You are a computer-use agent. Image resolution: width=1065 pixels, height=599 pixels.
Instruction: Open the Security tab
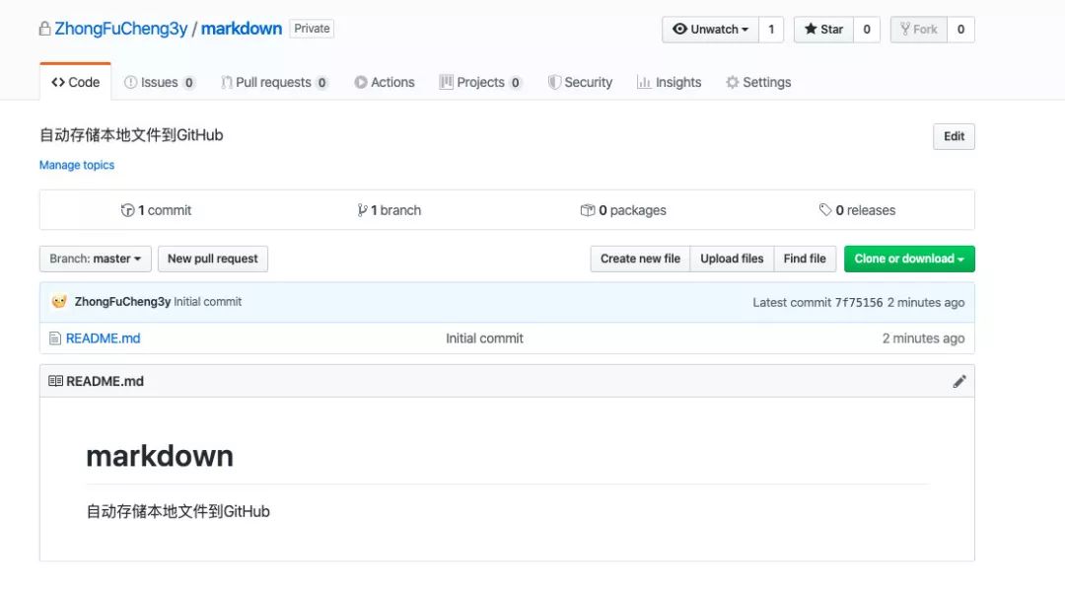(580, 82)
